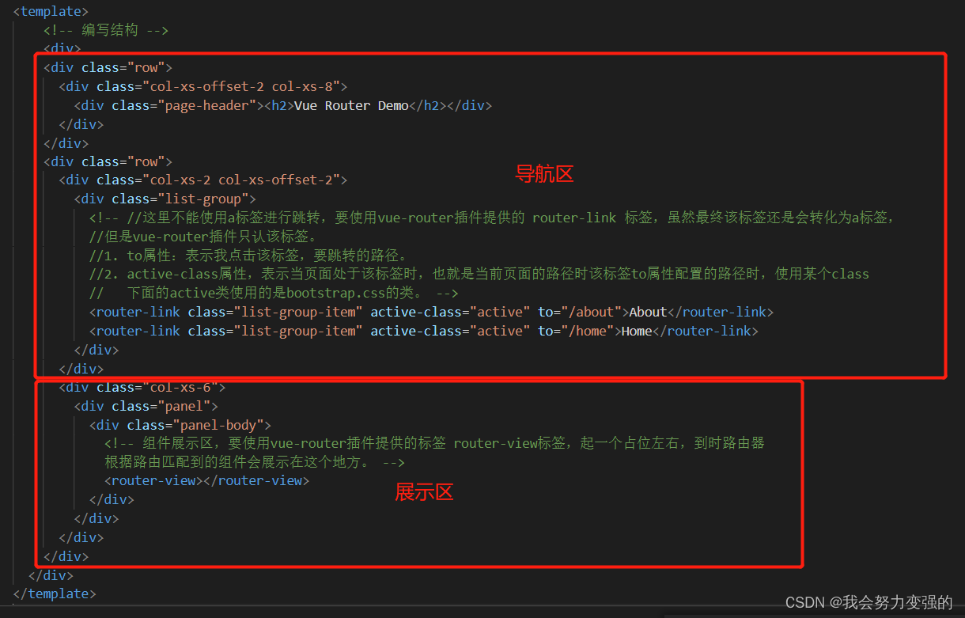This screenshot has height=618, width=965.
Task: Click the comment starting "组件展示区"
Action: point(434,443)
